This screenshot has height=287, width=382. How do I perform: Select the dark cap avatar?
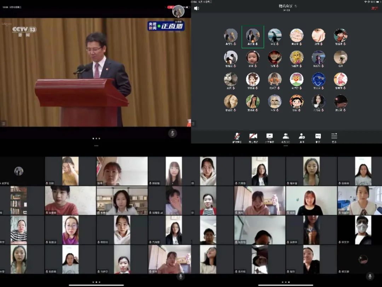[340, 101]
